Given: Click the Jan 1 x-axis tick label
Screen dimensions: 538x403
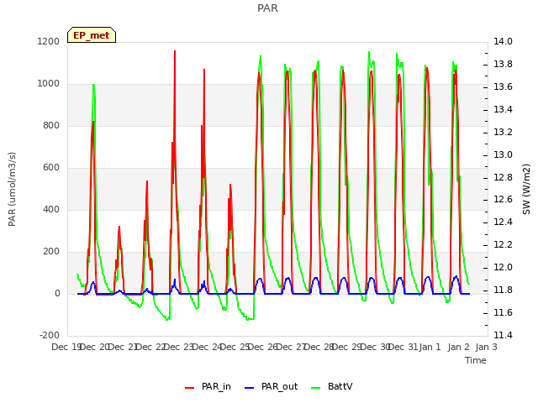Looking at the screenshot, I should coord(430,347).
